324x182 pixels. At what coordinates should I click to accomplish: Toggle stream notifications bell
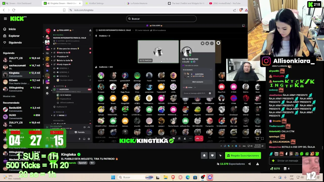[204, 155]
